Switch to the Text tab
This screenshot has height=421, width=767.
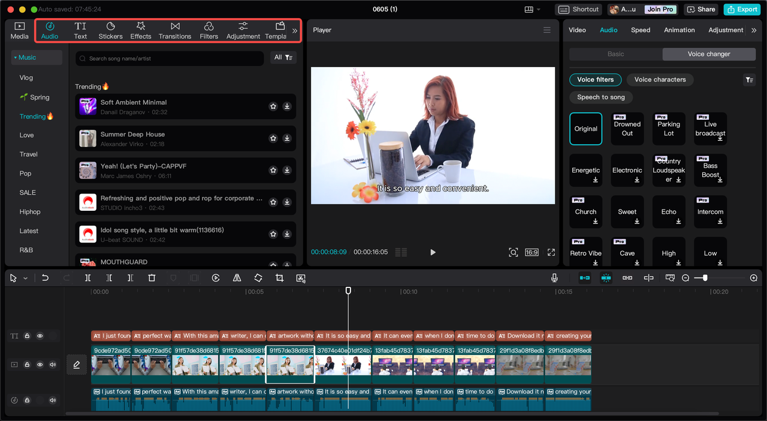[80, 31]
